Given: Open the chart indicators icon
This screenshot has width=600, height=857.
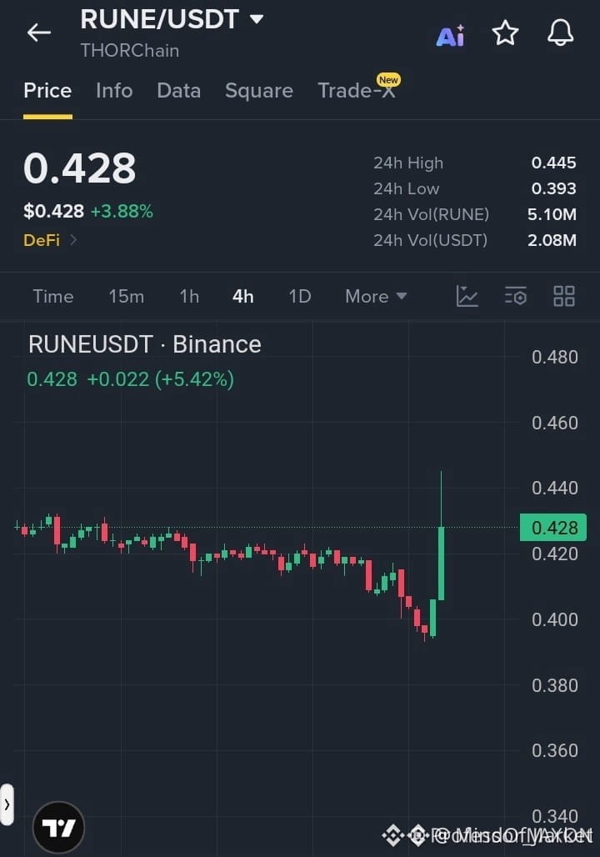Looking at the screenshot, I should (x=467, y=296).
